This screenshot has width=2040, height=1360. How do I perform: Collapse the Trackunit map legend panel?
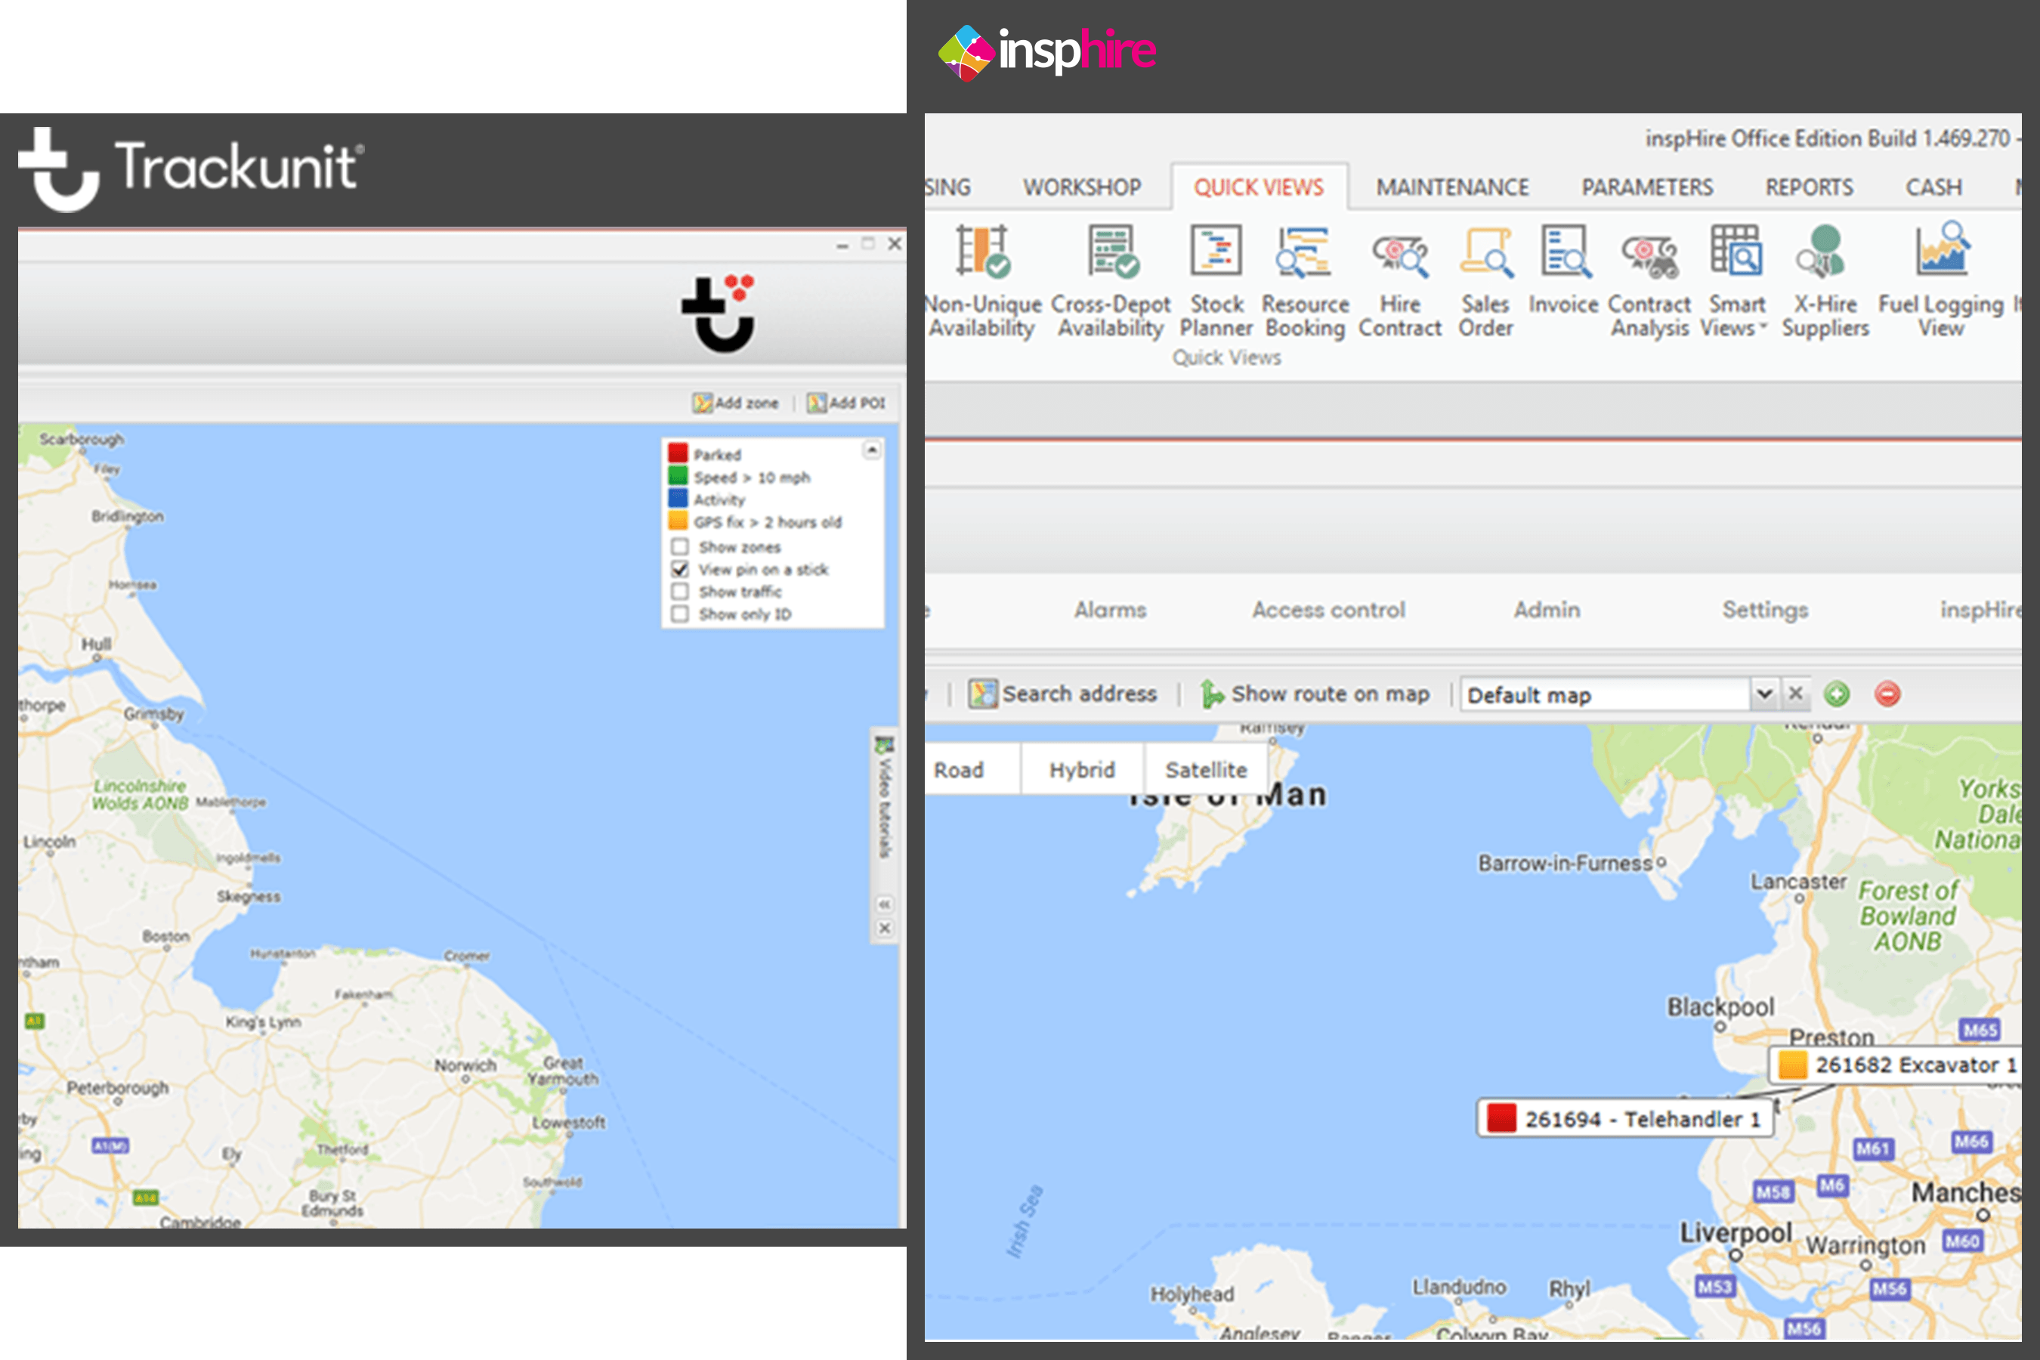pyautogui.click(x=872, y=450)
